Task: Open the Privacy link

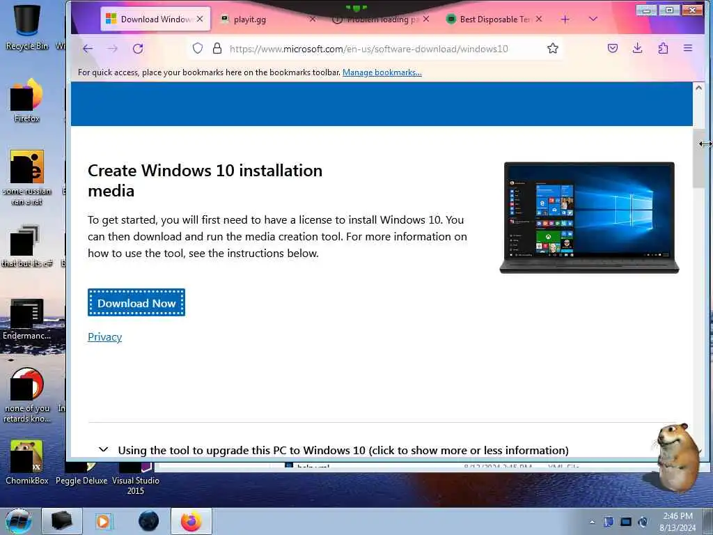Action: (104, 337)
